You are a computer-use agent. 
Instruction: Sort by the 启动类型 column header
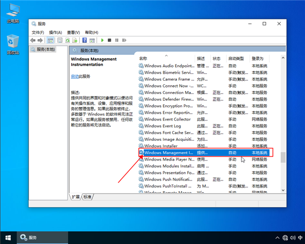[236, 58]
